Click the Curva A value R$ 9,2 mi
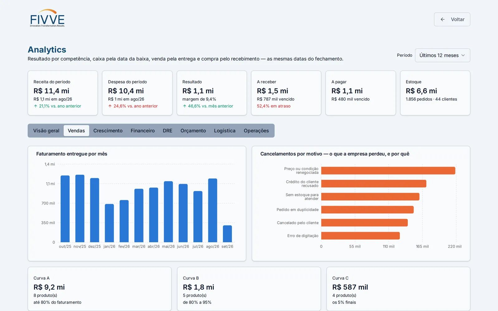This screenshot has width=498, height=311. click(49, 287)
